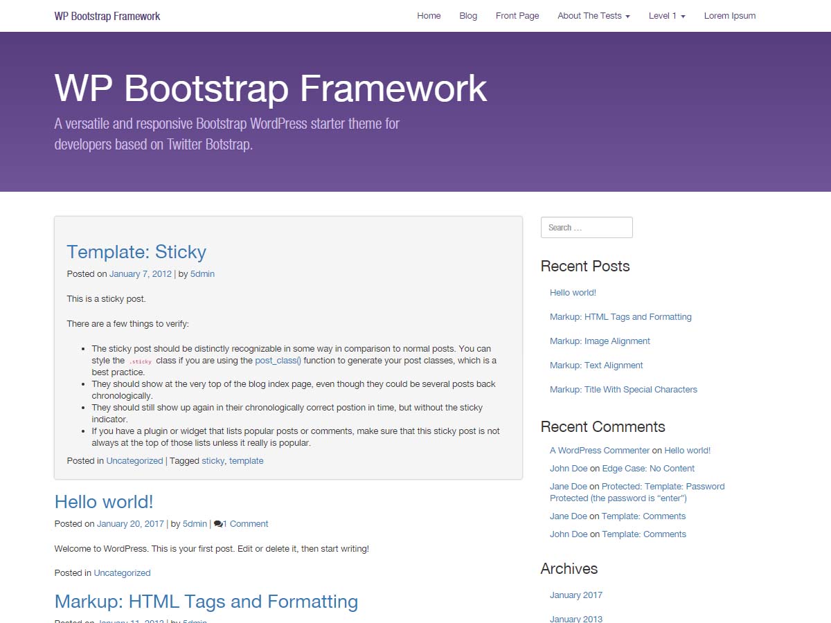The height and width of the screenshot is (623, 831).
Task: Open January 2013 archive
Action: pyautogui.click(x=576, y=619)
